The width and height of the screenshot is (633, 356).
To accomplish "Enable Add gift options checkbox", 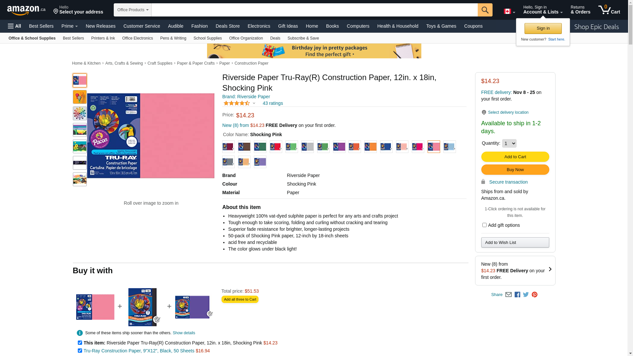I will point(484,225).
